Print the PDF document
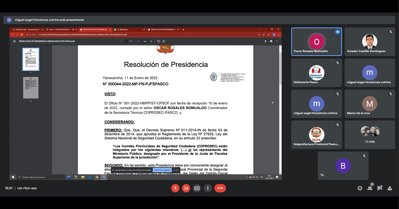The height and width of the screenshot is (209, 399). pos(271,41)
